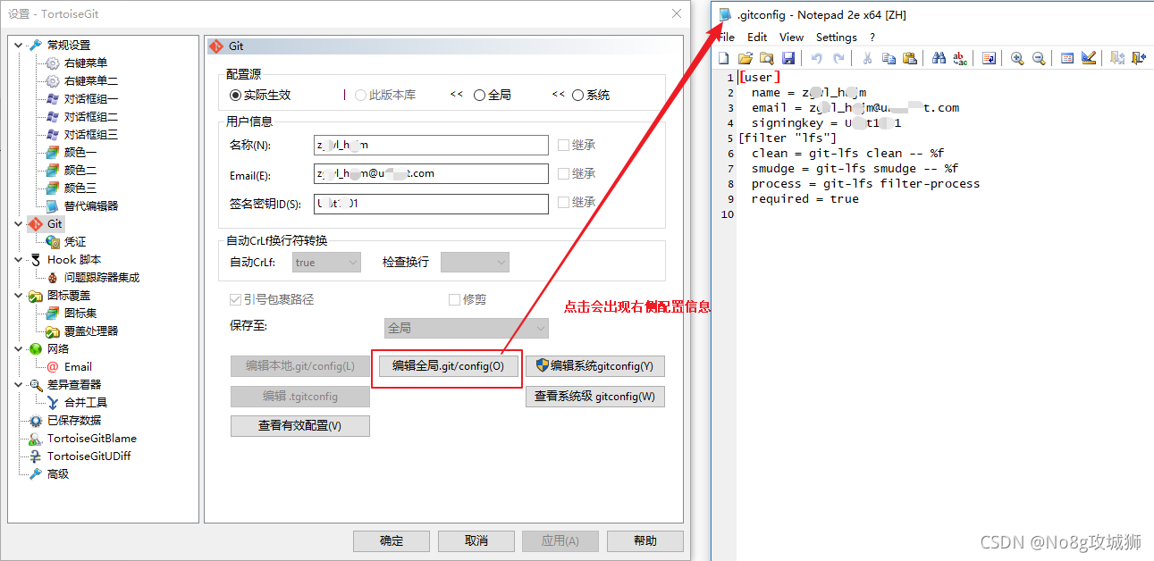This screenshot has height=561, width=1154.
Task: Zoom in with the magnifier plus icon
Action: pos(1017,58)
